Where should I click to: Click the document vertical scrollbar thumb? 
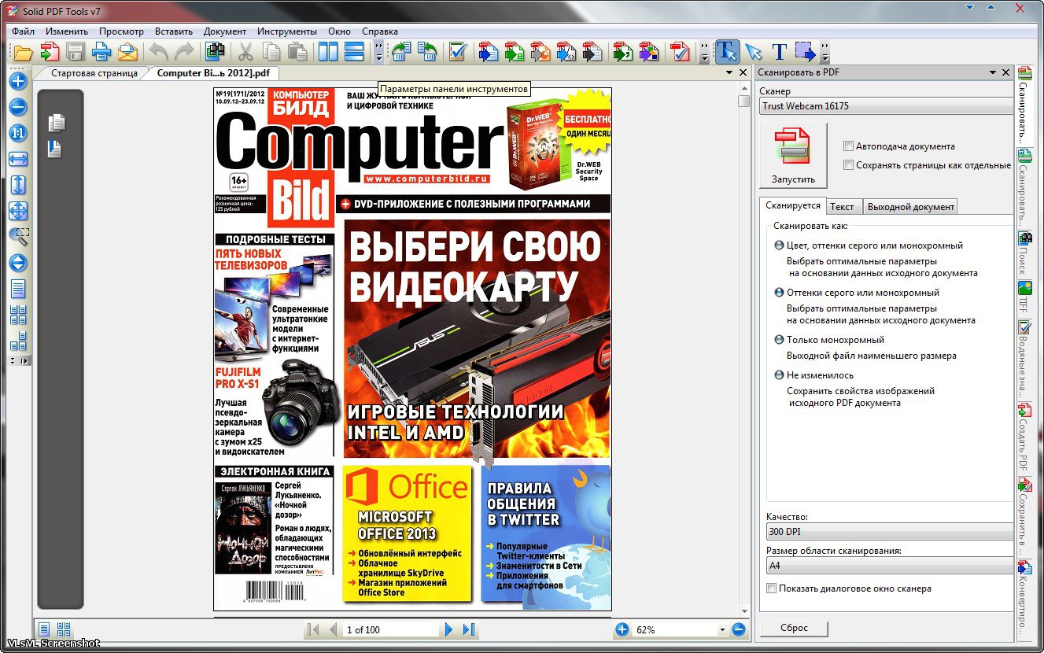click(743, 101)
